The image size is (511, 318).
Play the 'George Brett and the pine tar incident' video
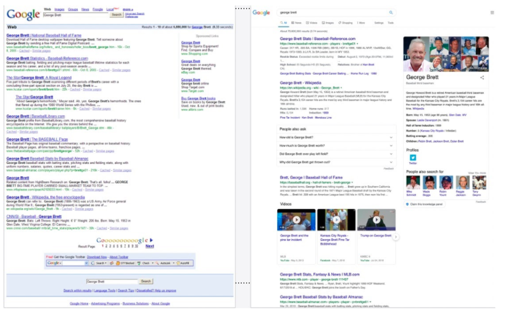pos(296,220)
